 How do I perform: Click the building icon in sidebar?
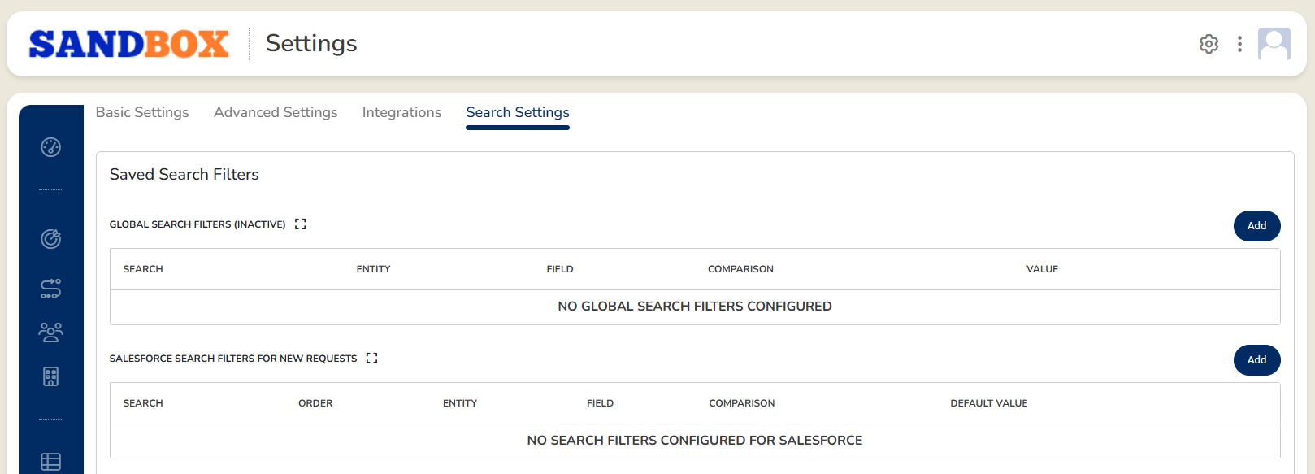point(50,376)
